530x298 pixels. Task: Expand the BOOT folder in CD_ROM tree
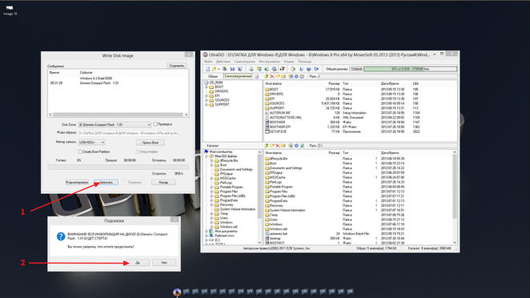[x=207, y=87]
